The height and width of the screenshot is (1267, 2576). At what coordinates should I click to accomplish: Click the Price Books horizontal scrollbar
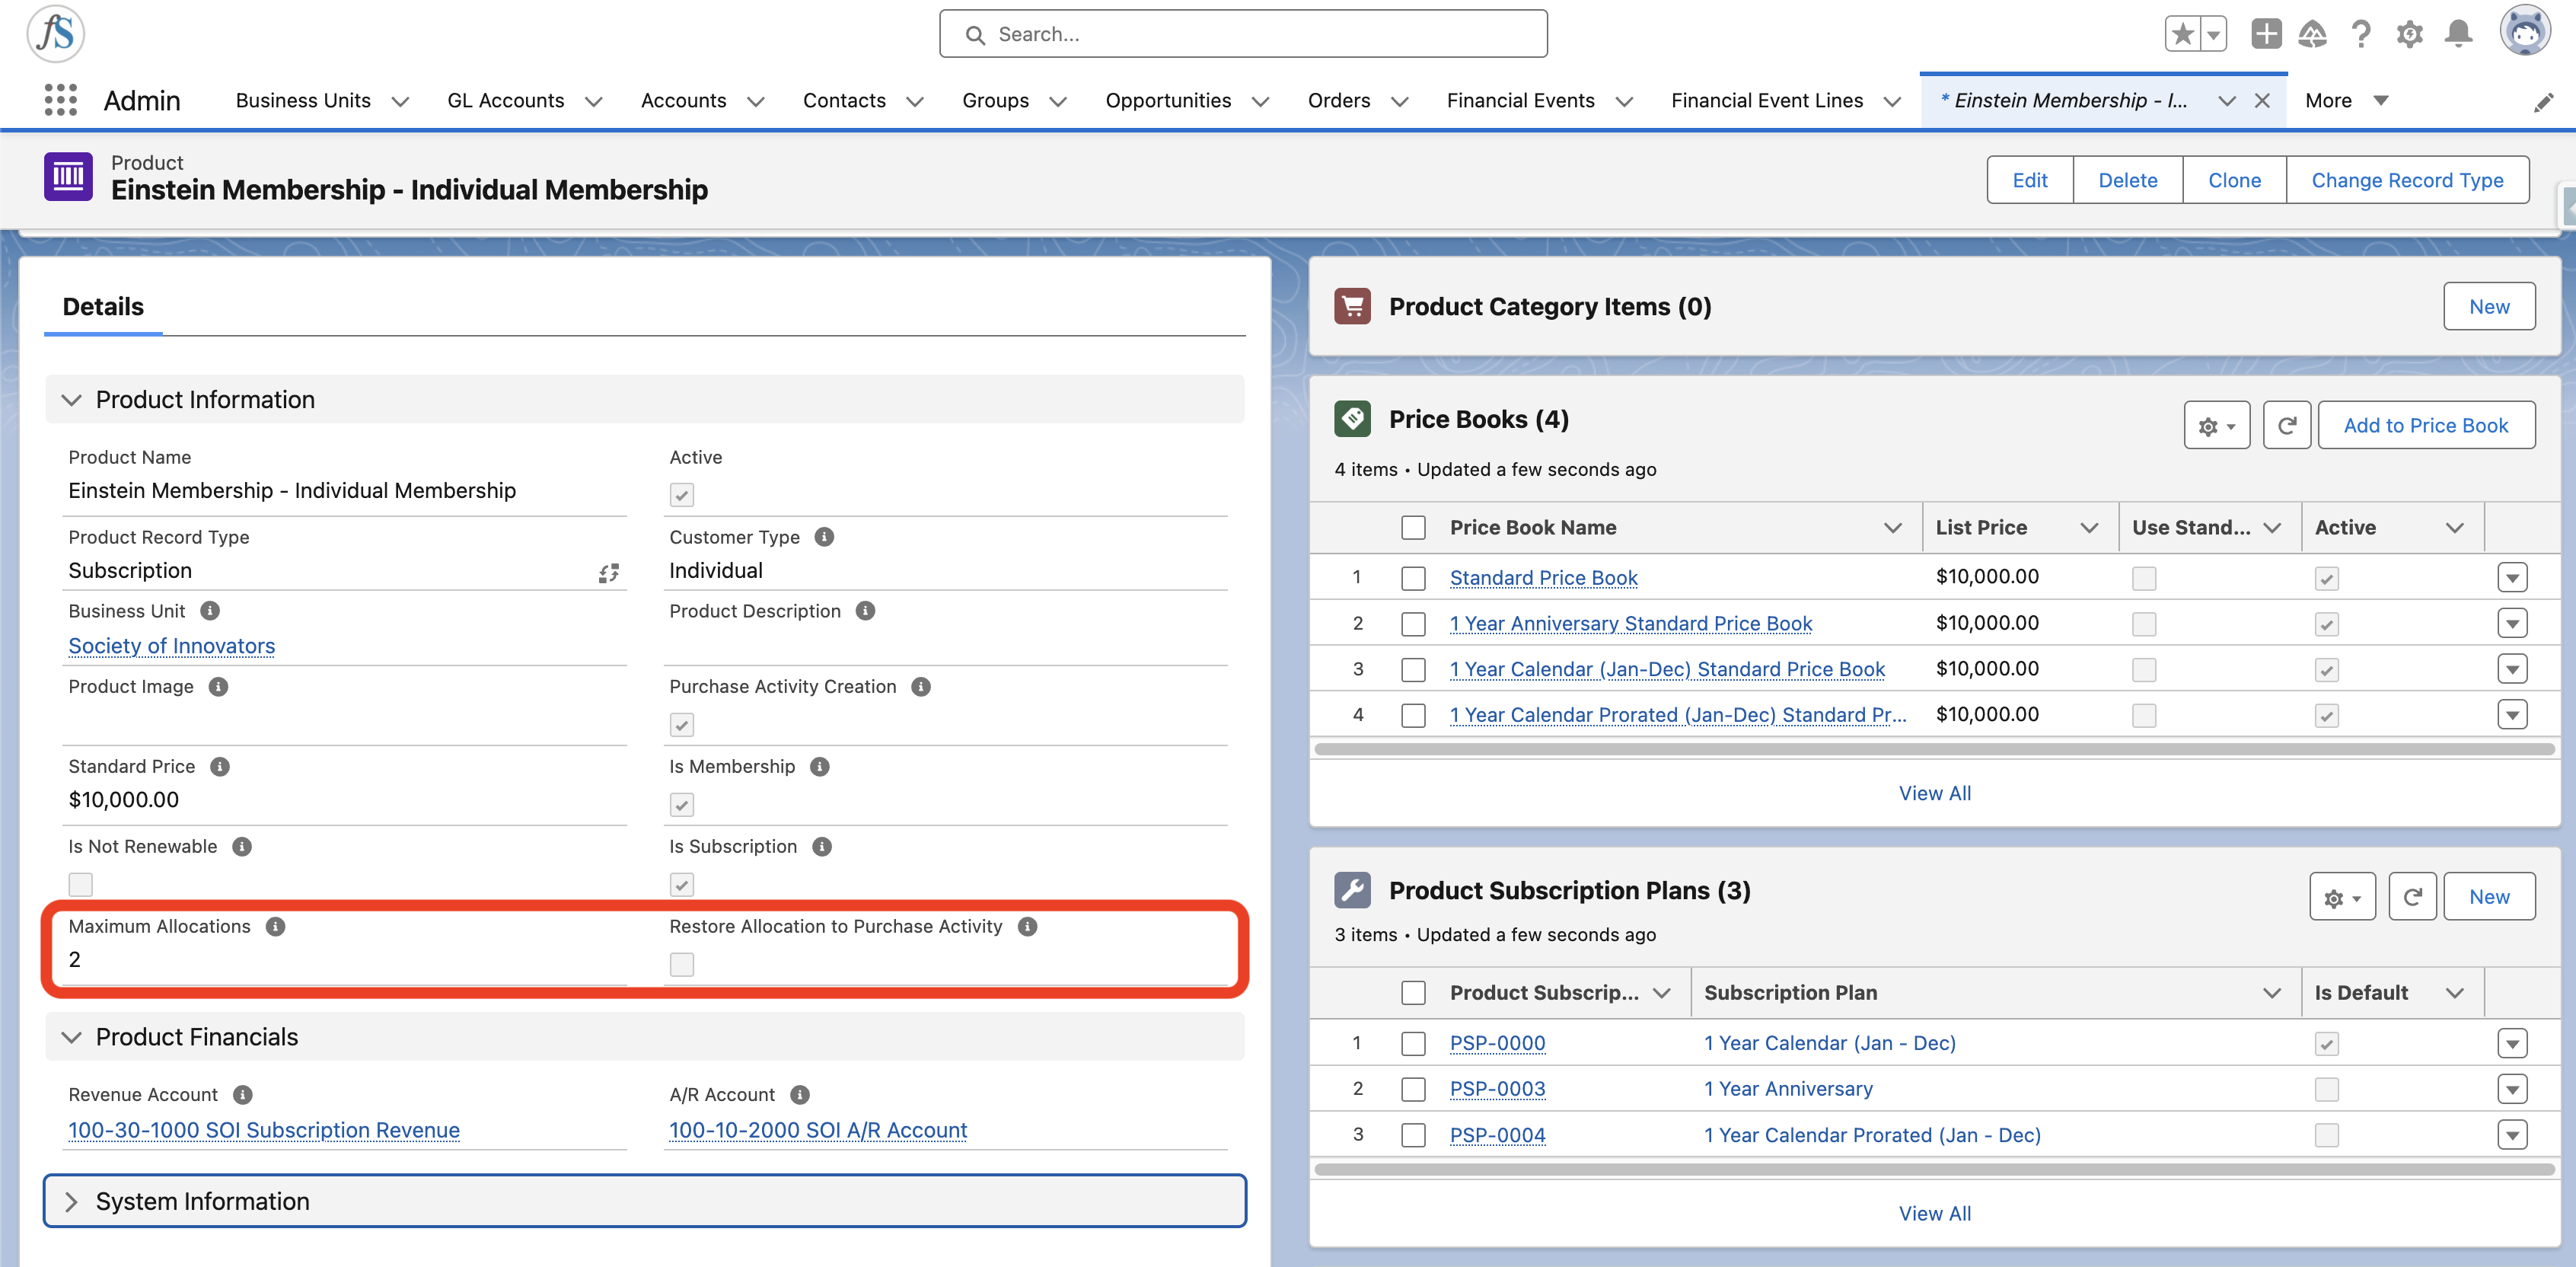point(1934,749)
